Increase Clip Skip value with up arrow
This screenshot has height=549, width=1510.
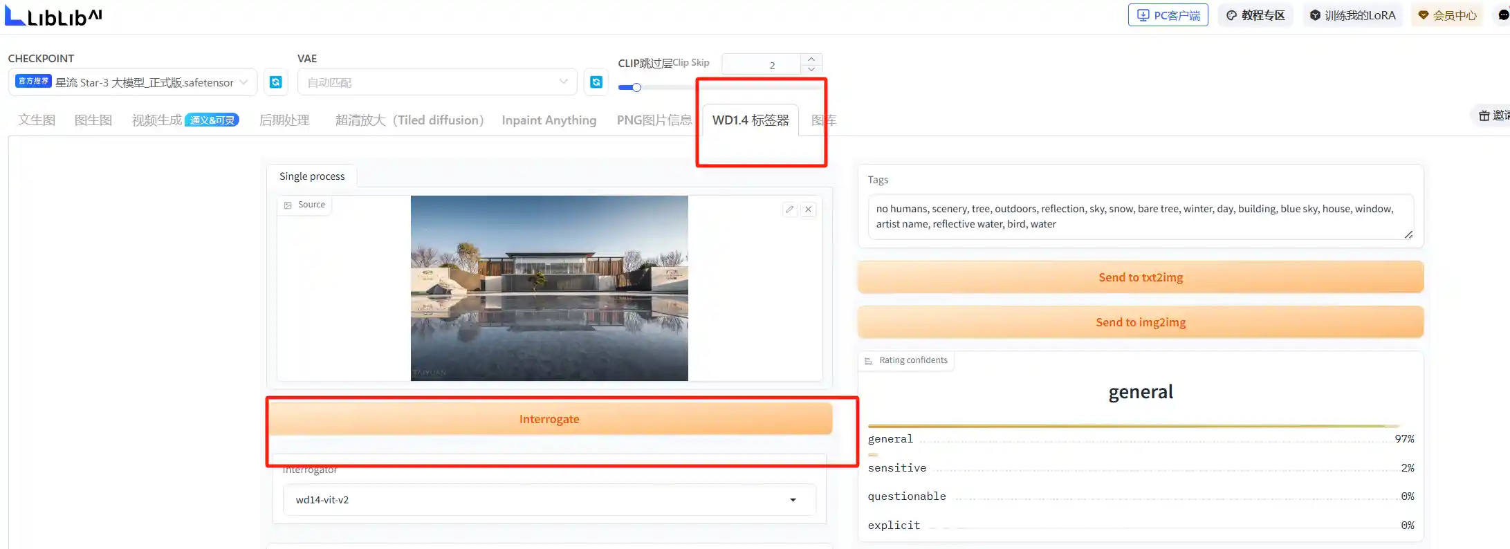pos(811,59)
